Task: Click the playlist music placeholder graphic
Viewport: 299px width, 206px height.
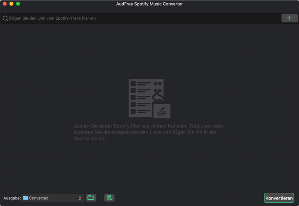Action: [x=149, y=99]
